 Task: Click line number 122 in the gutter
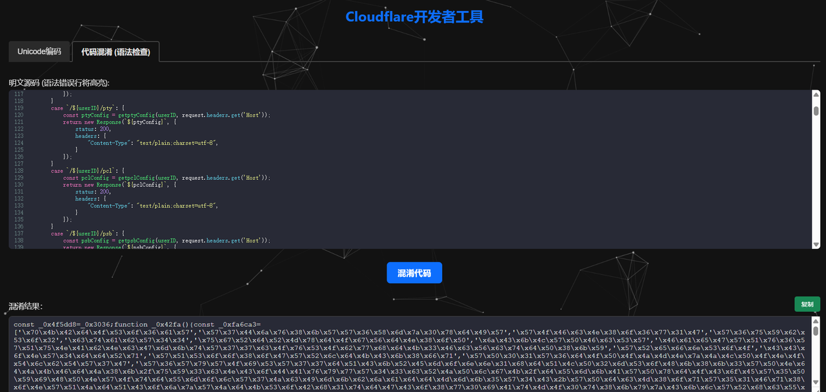tap(18, 129)
